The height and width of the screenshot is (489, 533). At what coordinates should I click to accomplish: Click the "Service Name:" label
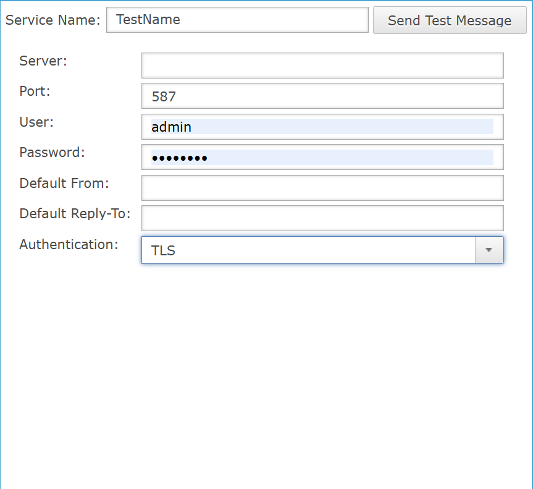tap(52, 20)
